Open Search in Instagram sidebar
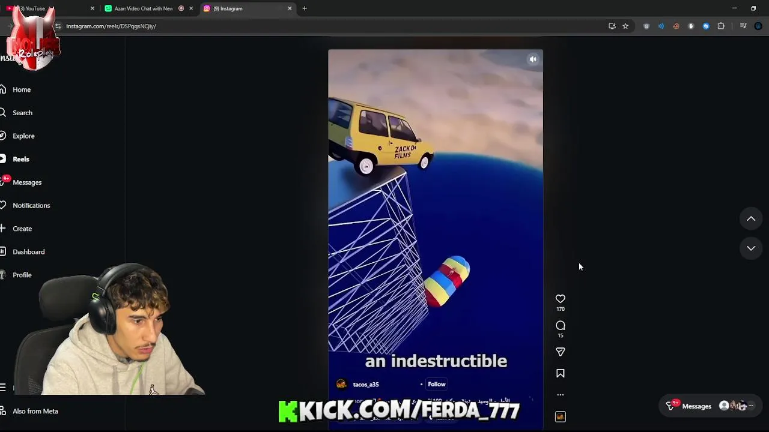Screen dimensions: 769x432 [22, 113]
